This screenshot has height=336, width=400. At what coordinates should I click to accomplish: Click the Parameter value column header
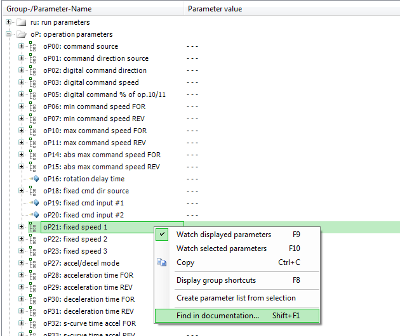[x=215, y=9]
